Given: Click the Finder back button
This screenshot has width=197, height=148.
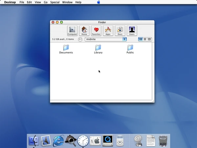Looking at the screenshot, I should 80,39.
